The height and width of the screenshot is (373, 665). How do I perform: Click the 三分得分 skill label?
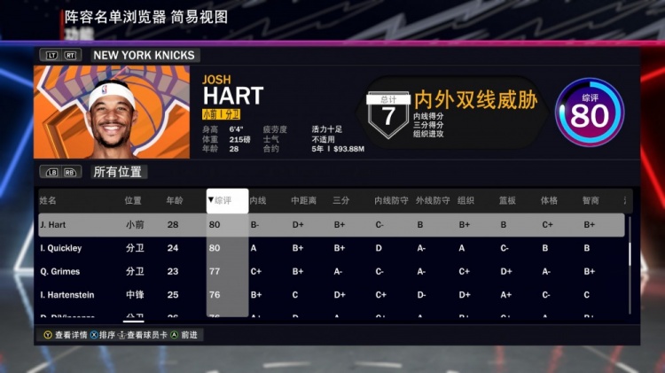click(428, 125)
